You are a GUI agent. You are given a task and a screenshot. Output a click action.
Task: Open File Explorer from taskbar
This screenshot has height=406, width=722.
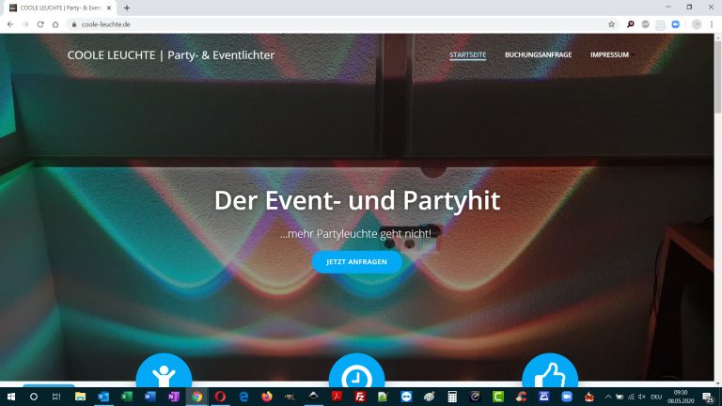tap(80, 397)
